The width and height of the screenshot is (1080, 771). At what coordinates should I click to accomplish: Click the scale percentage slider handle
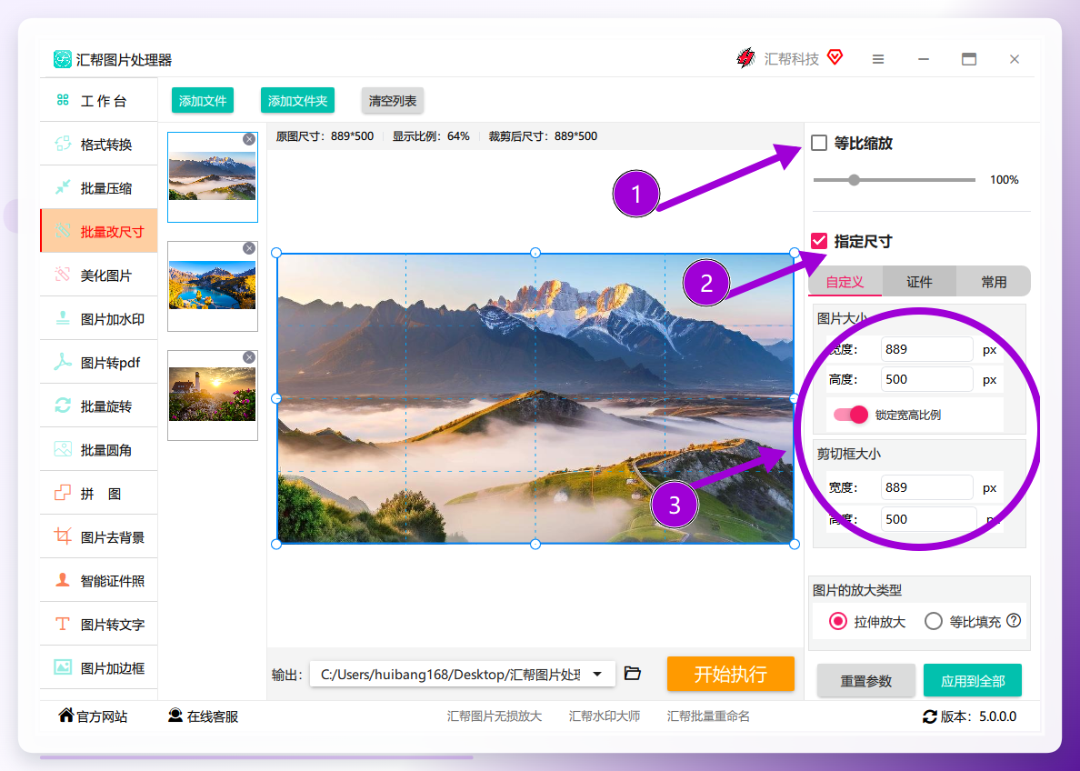click(x=854, y=180)
